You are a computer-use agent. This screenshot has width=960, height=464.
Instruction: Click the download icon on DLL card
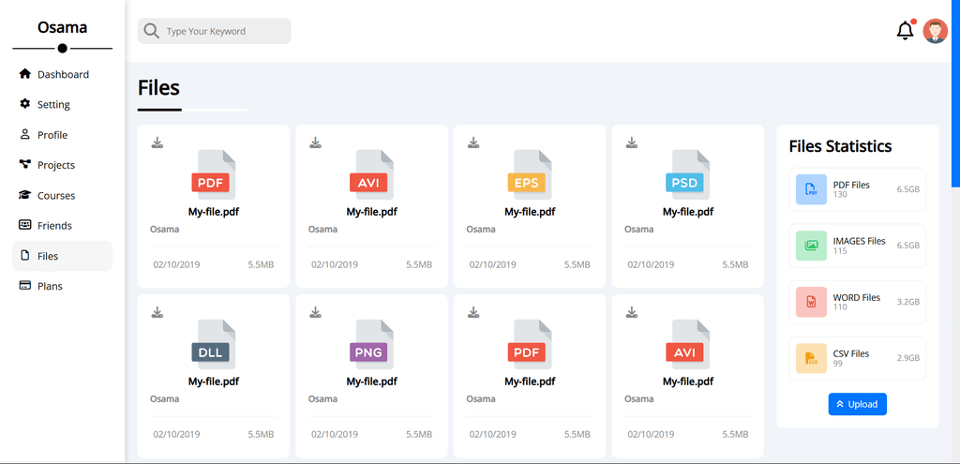pos(157,312)
